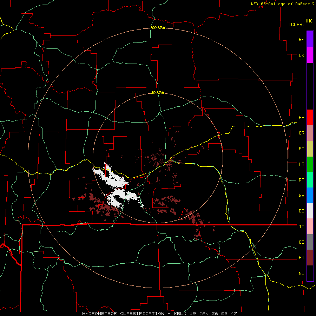Click the light green RA swatch

(x=310, y=180)
